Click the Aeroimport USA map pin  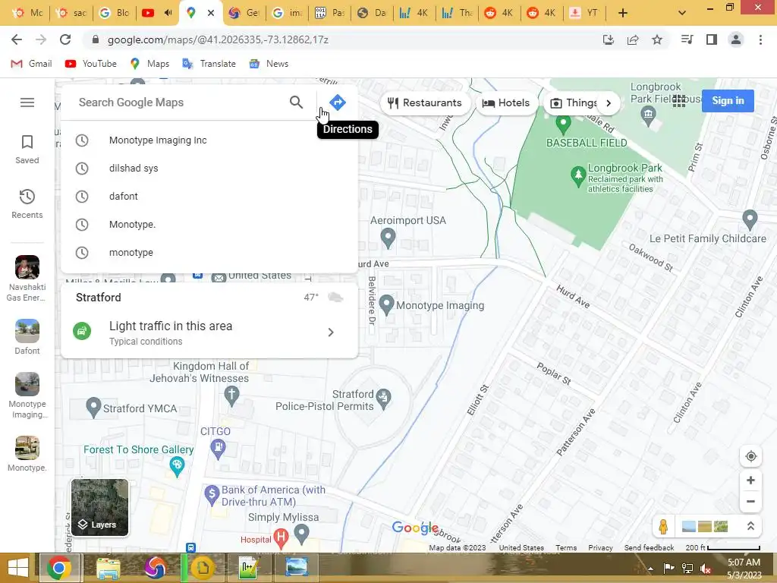388,238
